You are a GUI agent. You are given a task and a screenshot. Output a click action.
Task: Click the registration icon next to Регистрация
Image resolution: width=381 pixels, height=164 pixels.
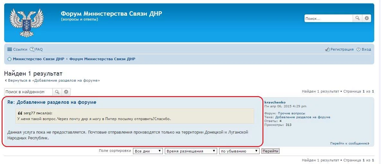(x=327, y=49)
